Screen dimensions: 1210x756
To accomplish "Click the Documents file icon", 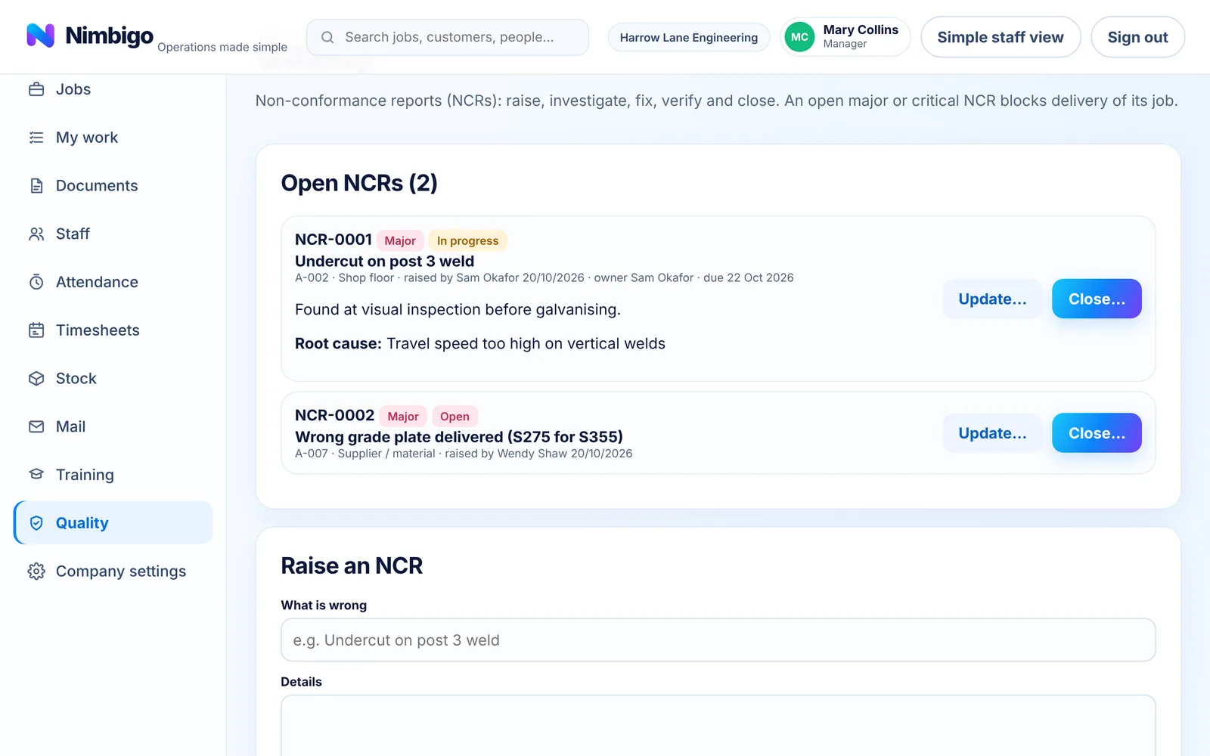I will point(36,186).
